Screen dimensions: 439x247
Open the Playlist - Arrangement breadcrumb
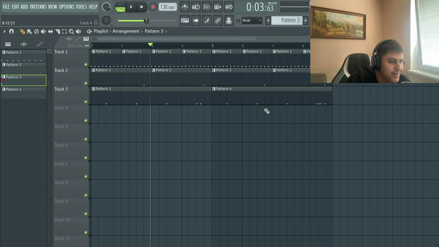click(x=116, y=31)
